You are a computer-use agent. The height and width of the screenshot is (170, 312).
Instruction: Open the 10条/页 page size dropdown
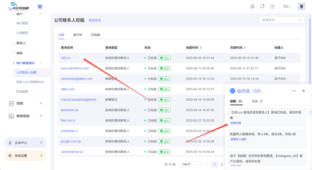click(x=190, y=164)
